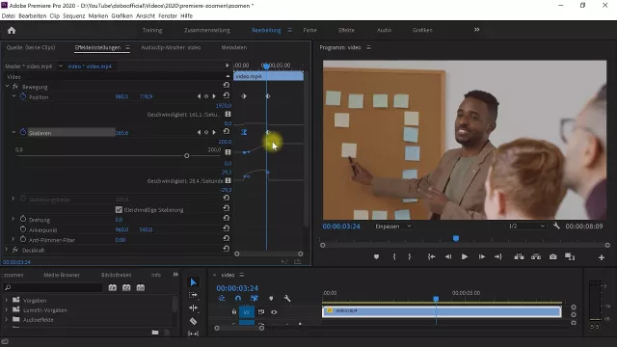This screenshot has width=617, height=347.
Task: Toggle Linked Selection in timeline
Action: [255, 299]
